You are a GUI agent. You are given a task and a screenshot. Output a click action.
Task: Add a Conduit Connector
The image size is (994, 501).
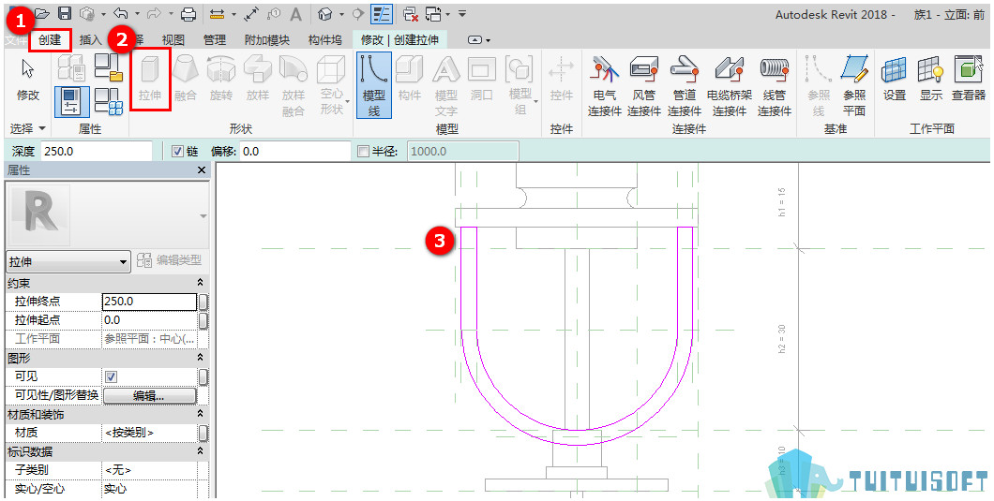click(x=774, y=86)
